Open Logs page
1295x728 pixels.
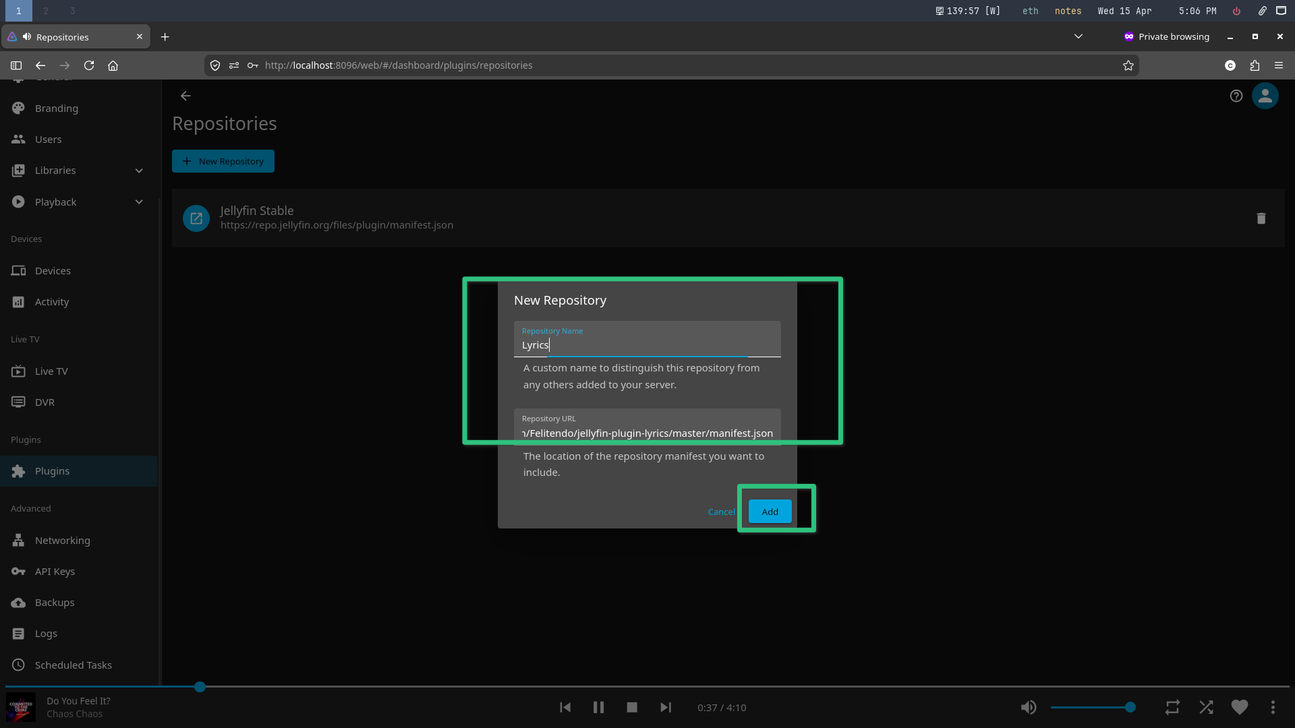point(79,634)
